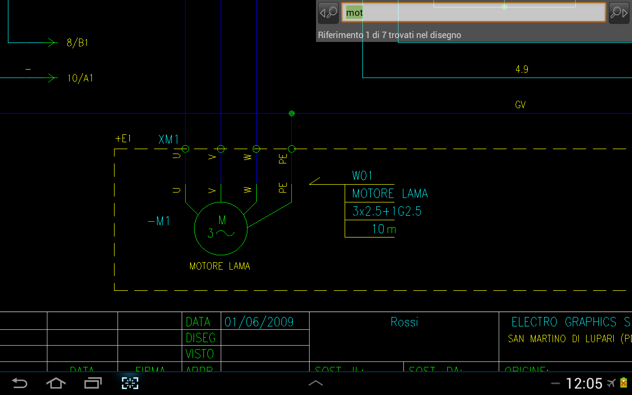Select cable length '10m'
This screenshot has height=395, width=632.
[x=384, y=229]
